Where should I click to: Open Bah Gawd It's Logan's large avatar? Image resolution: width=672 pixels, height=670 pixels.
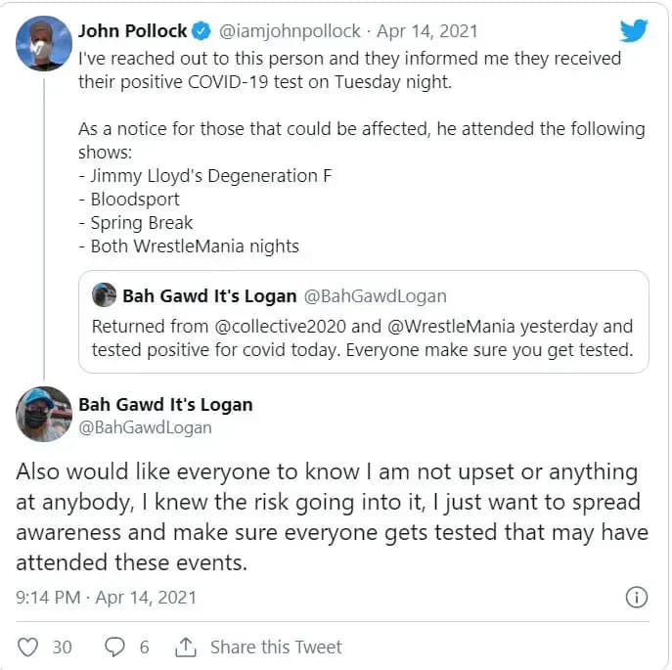coord(43,414)
